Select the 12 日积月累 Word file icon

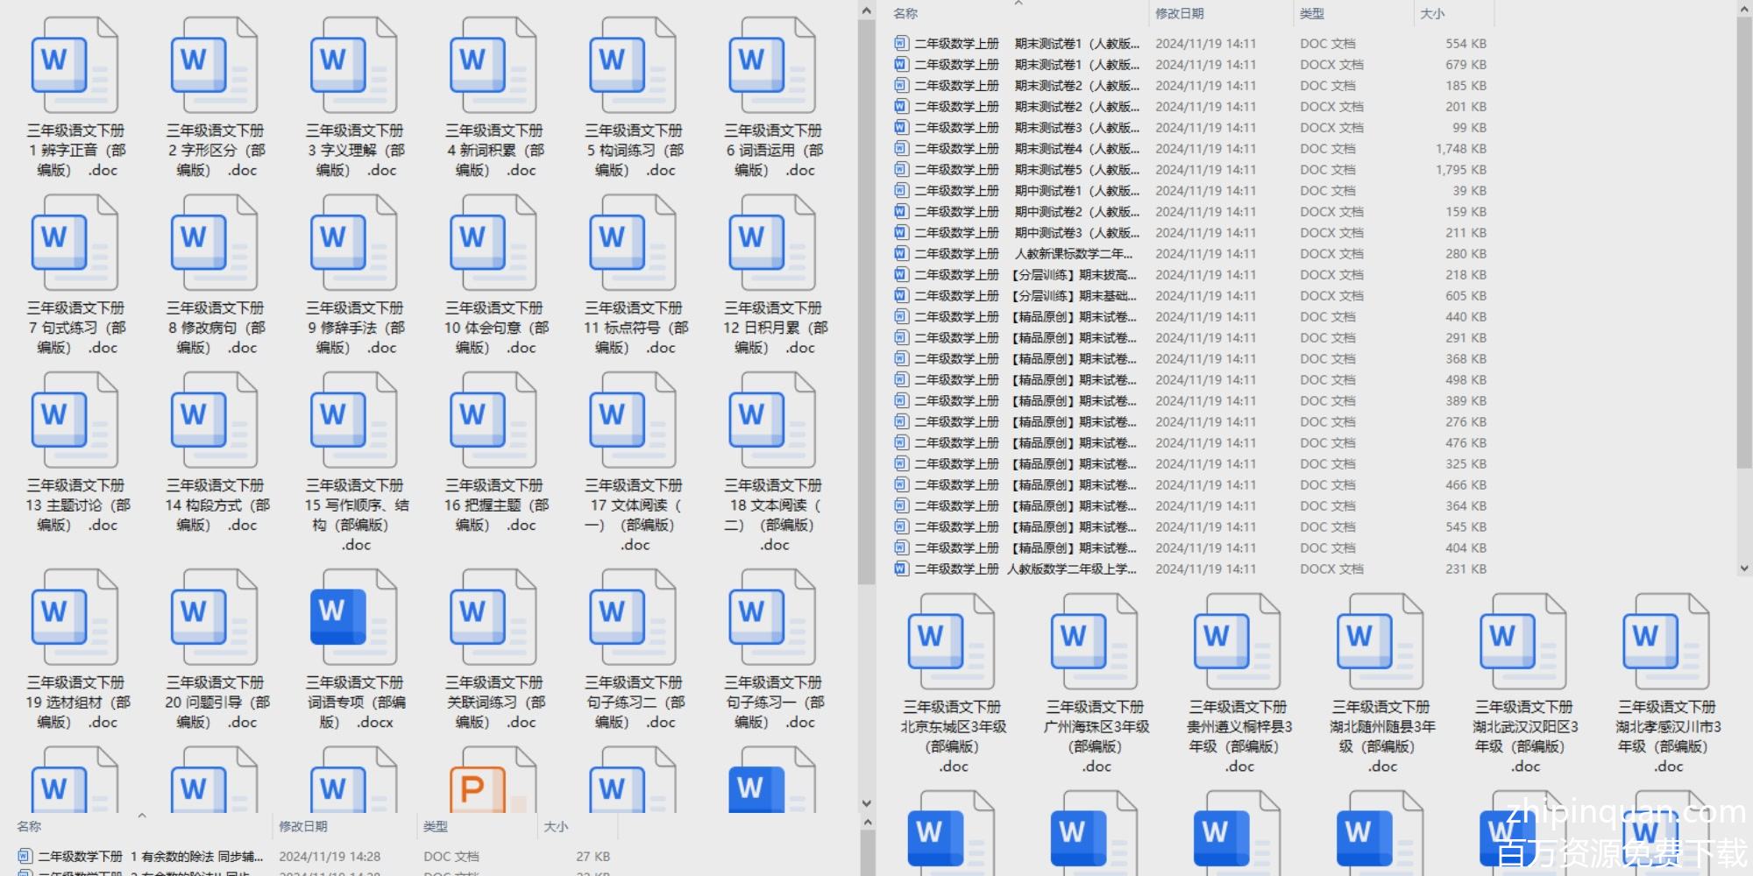coord(771,244)
